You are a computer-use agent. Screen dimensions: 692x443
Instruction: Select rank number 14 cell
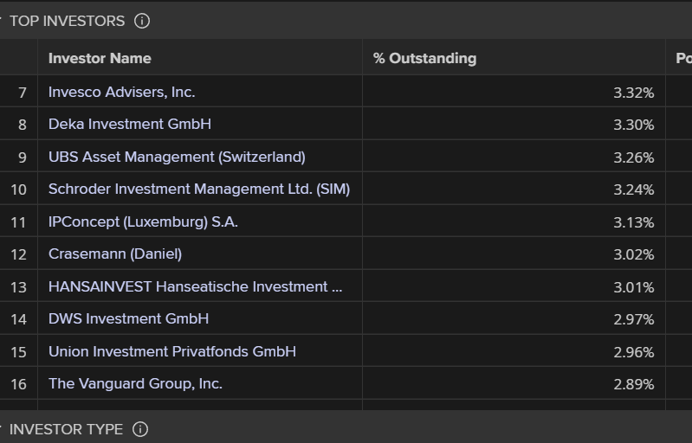18,318
